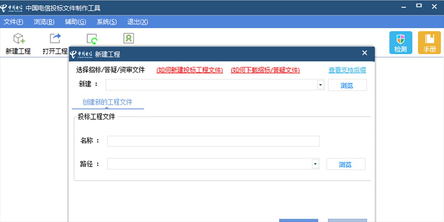Open the 系统(S) menu

tap(106, 22)
